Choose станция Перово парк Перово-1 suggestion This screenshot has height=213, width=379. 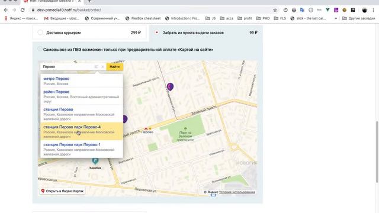coord(82,149)
